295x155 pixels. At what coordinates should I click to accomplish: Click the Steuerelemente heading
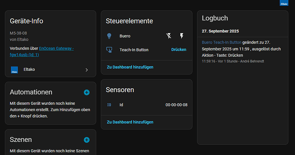[129, 21]
